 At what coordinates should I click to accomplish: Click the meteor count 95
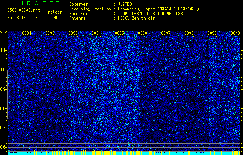tap(56, 18)
